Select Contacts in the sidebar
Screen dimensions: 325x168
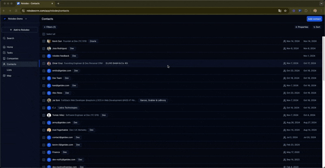point(19,64)
